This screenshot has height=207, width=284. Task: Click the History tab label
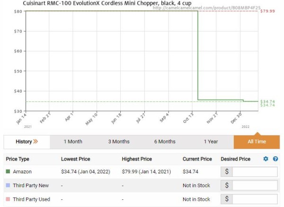[x=24, y=142]
